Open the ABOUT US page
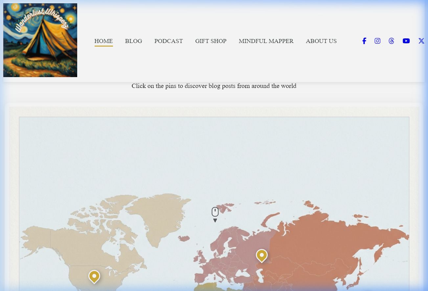428x291 pixels. [x=321, y=41]
